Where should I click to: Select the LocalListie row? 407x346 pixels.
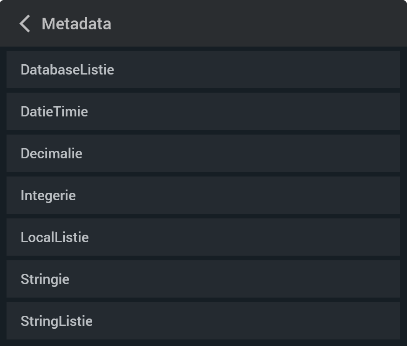[x=203, y=237]
